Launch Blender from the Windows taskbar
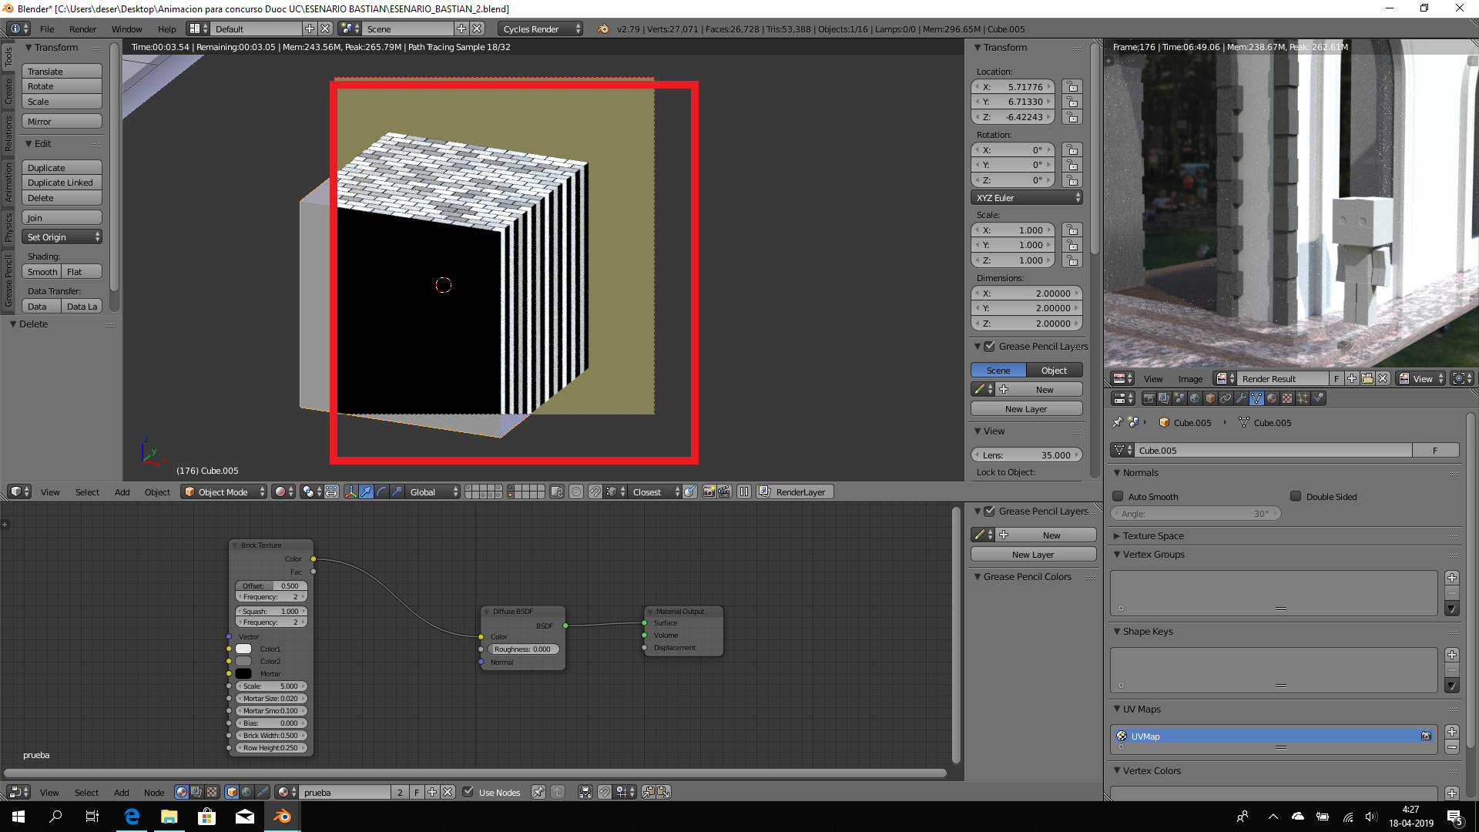 tap(282, 817)
